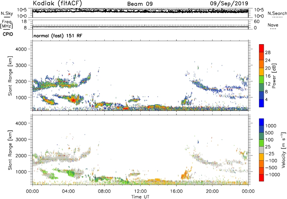Click the "12:00" time axis label
The width and height of the screenshot is (287, 199).
click(140, 191)
